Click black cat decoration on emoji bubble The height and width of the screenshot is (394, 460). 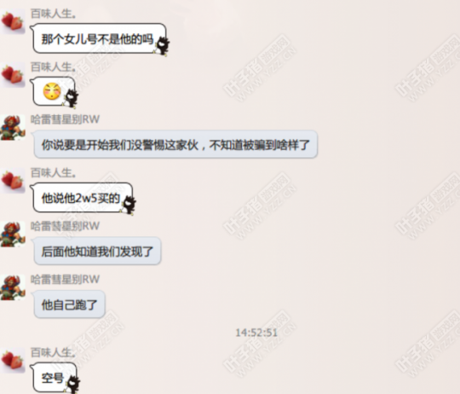click(x=71, y=98)
